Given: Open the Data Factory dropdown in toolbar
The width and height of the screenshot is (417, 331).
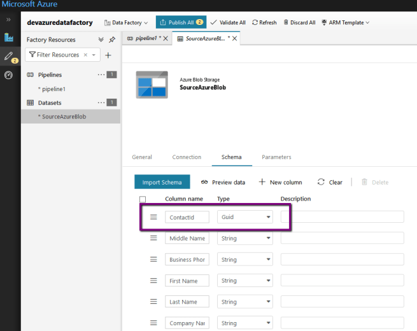Looking at the screenshot, I should (x=126, y=22).
